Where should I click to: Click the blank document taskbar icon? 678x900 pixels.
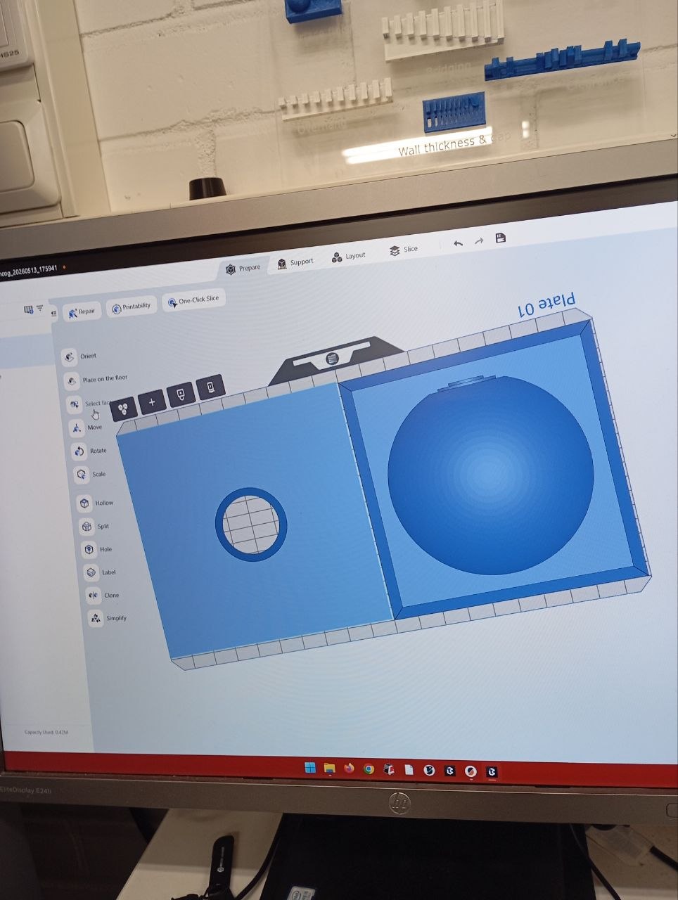click(409, 770)
